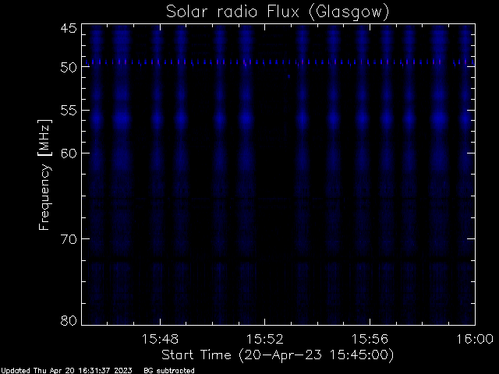This screenshot has width=499, height=374.
Task: Click the 55 MHz axis tick label
Action: pyautogui.click(x=69, y=111)
